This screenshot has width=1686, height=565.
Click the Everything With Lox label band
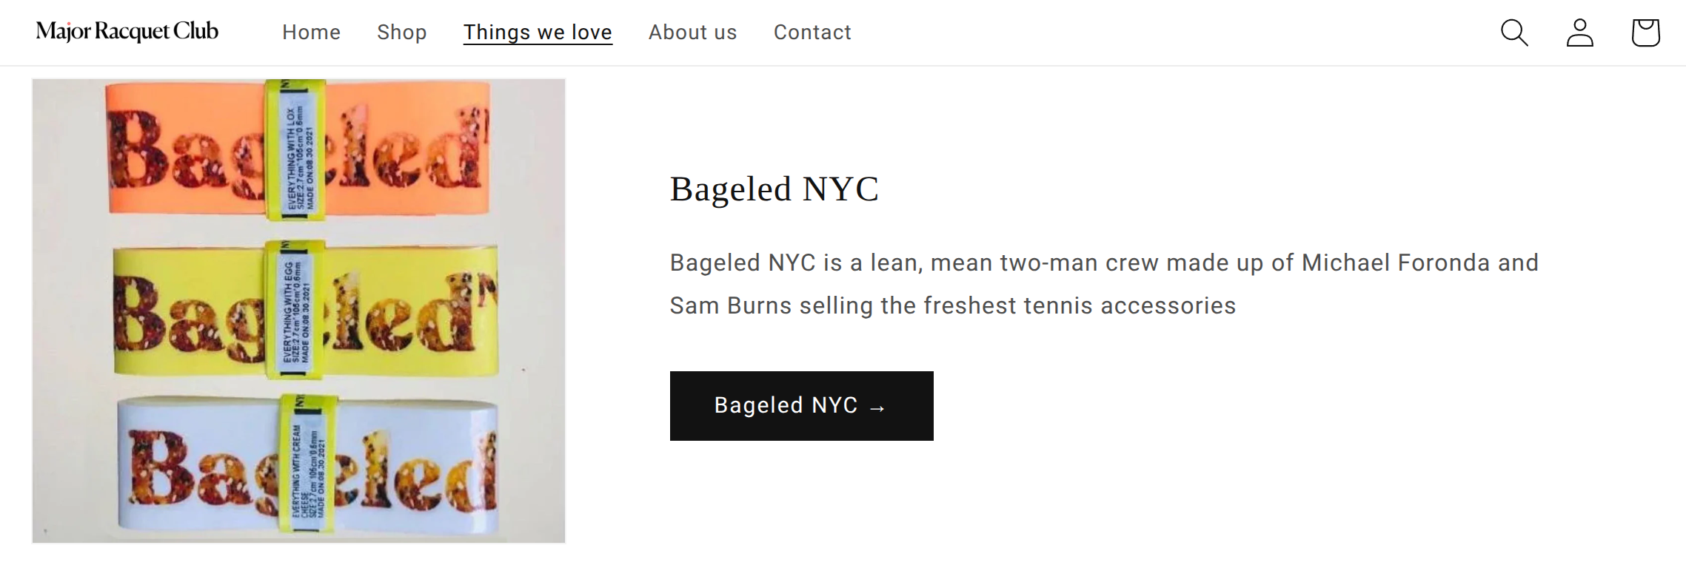[297, 150]
